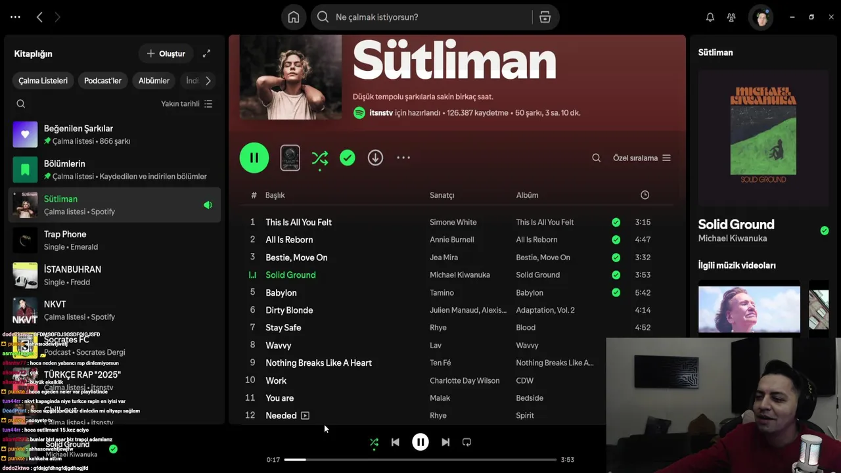Filter library by Albümler
Viewport: 841px width, 473px height.
(154, 81)
